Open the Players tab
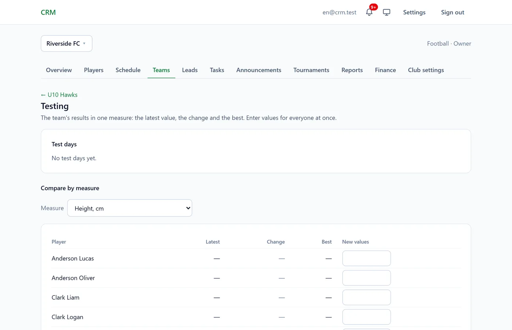This screenshot has height=330, width=512. click(94, 70)
